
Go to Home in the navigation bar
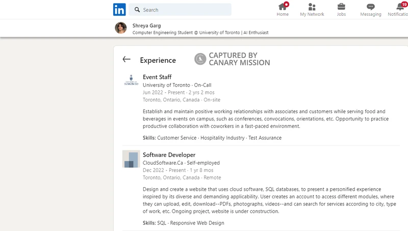[x=283, y=10]
